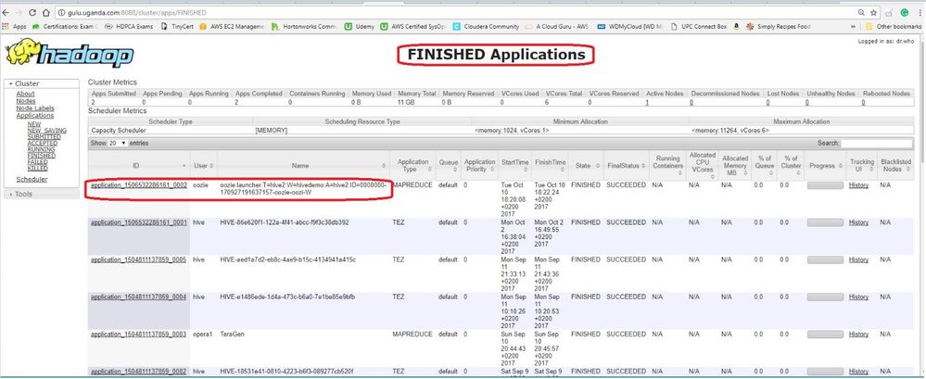Open the Chrome three-dot menu
Screen dimensions: 926x379
[920, 12]
